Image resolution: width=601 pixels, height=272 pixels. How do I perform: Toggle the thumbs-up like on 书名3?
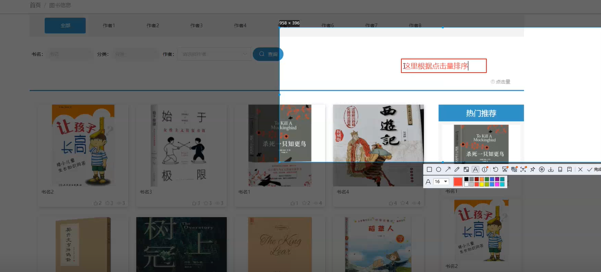point(194,203)
